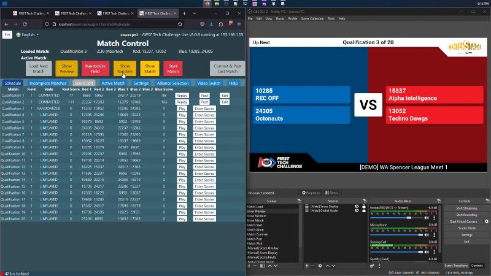The image size is (491, 276).
Task: Mute the Microphone audio channel
Action: tap(427, 235)
